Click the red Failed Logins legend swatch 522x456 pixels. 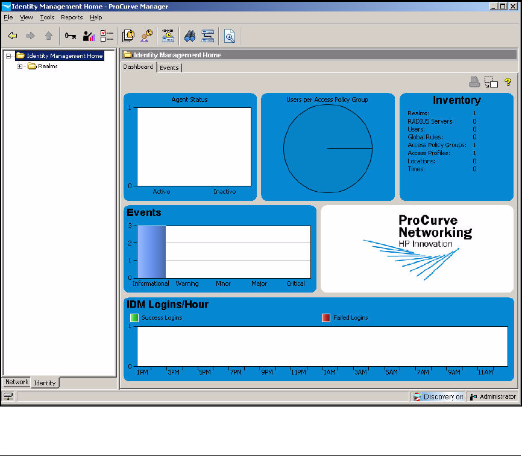pos(326,318)
